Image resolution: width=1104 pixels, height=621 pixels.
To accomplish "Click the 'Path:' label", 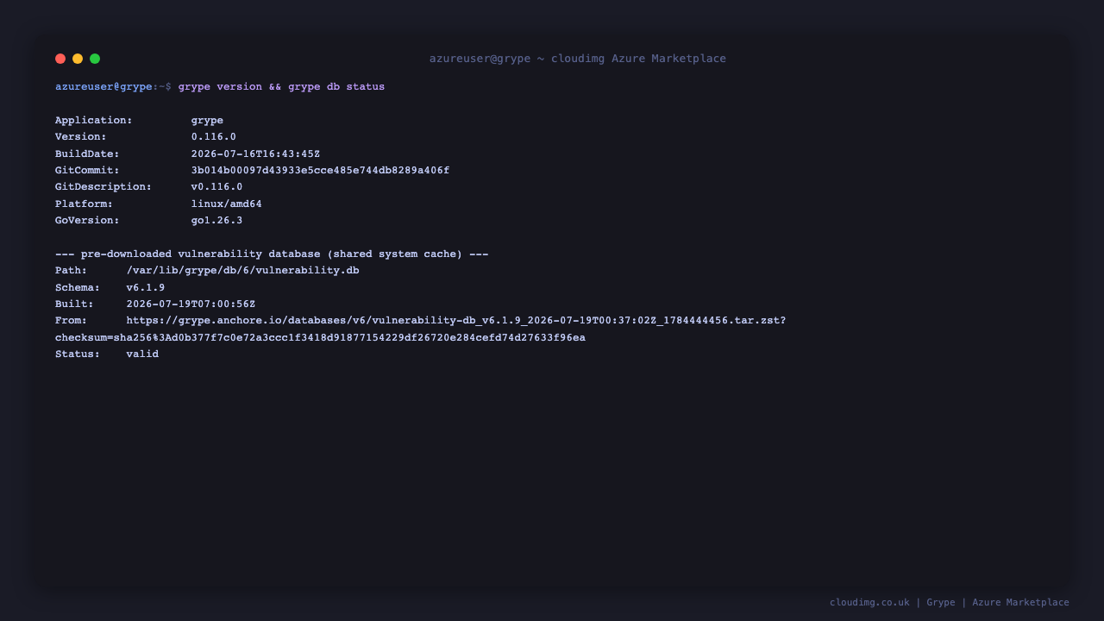I will (72, 271).
